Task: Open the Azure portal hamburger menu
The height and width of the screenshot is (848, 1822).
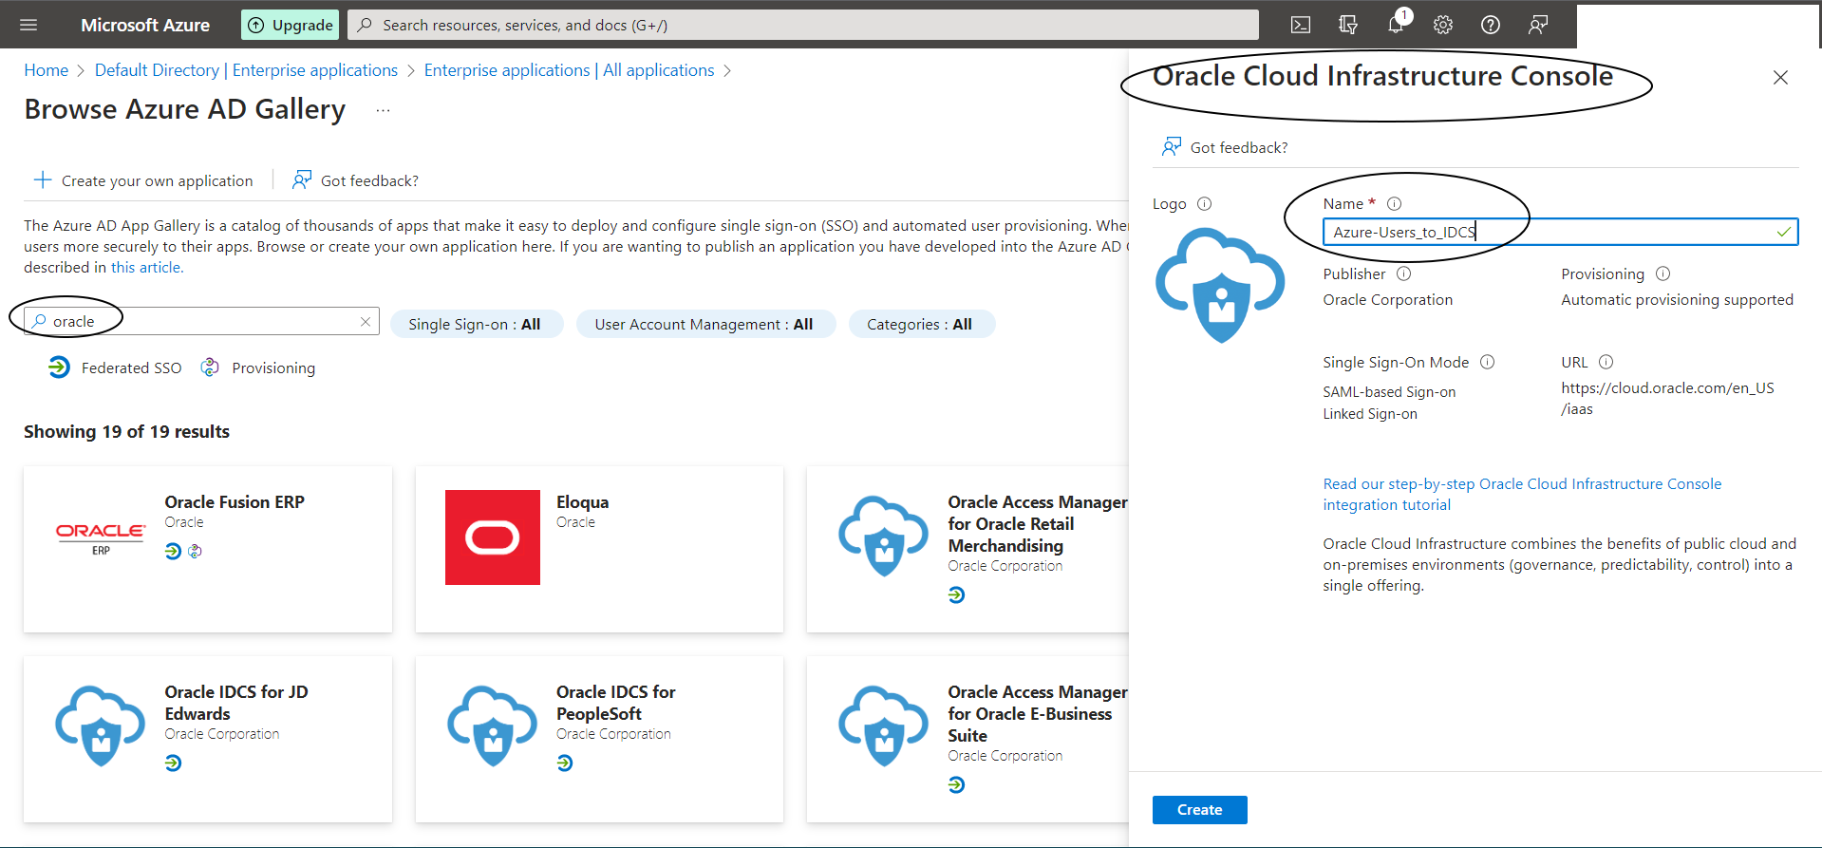Action: coord(28,25)
